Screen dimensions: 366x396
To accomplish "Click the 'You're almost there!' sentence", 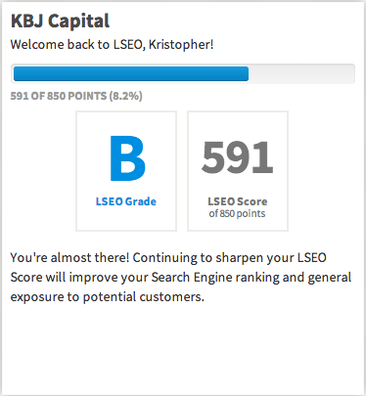I will point(70,257).
